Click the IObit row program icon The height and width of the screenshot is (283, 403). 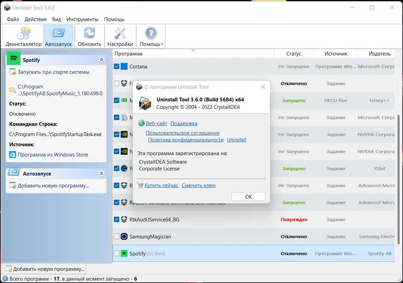(x=124, y=168)
